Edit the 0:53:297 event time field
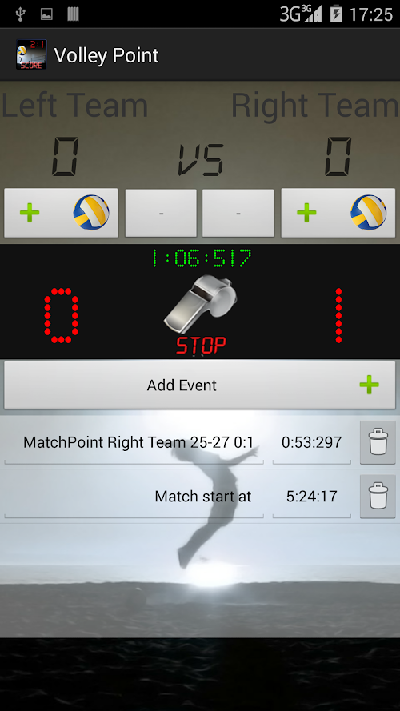The width and height of the screenshot is (400, 711). point(311,442)
